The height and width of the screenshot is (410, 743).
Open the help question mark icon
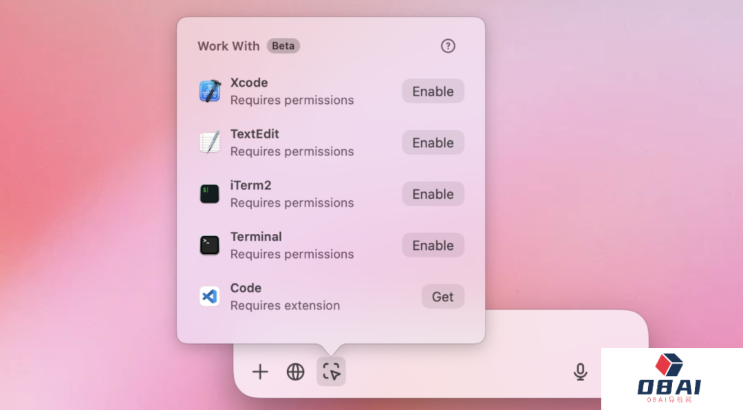click(448, 46)
